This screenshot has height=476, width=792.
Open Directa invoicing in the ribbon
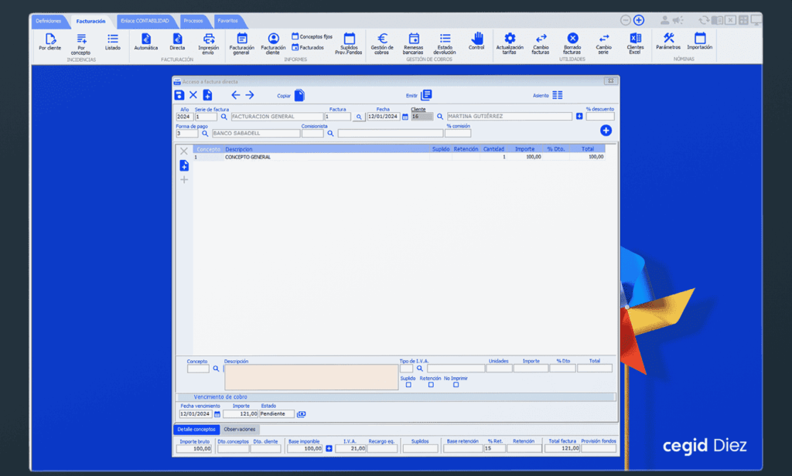(x=177, y=42)
